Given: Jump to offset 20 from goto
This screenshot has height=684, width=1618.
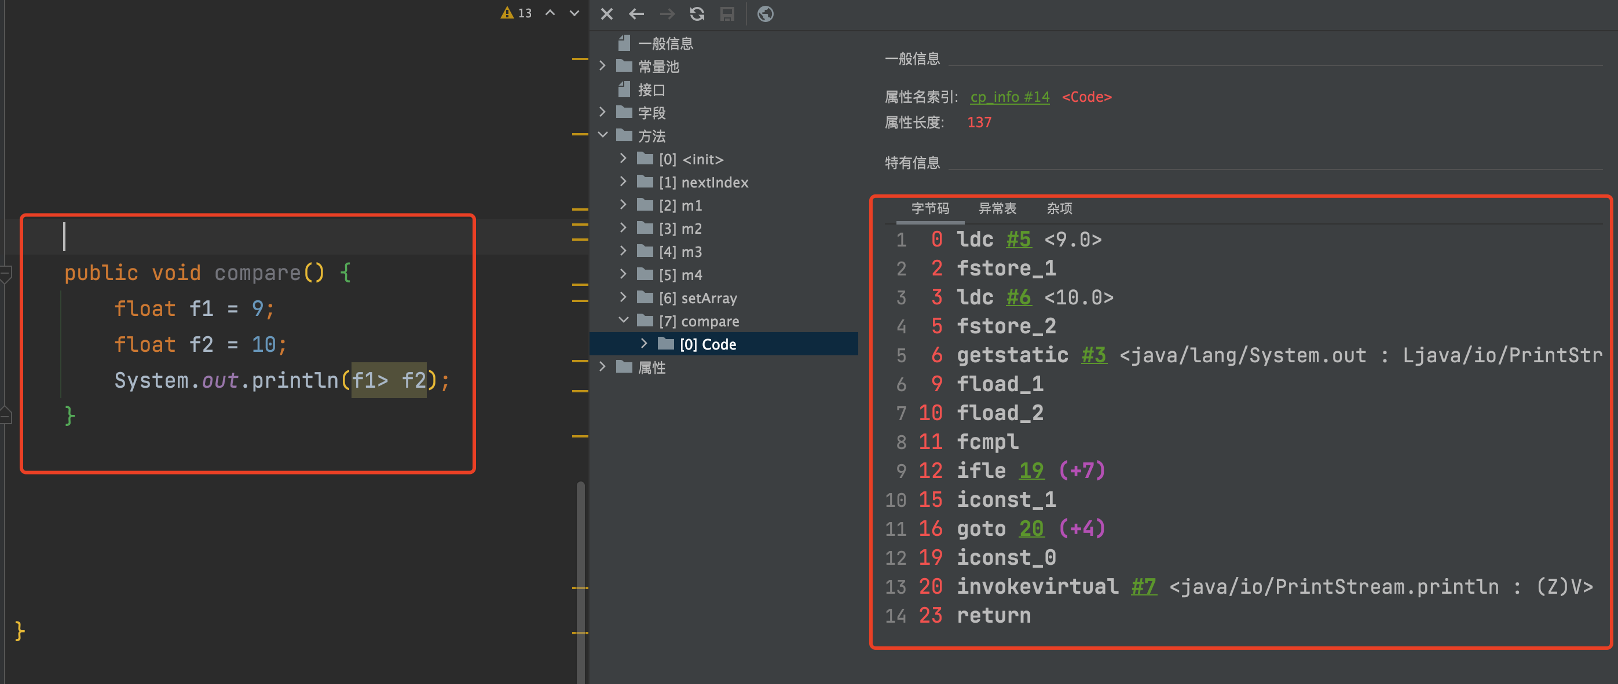Looking at the screenshot, I should 1031,528.
